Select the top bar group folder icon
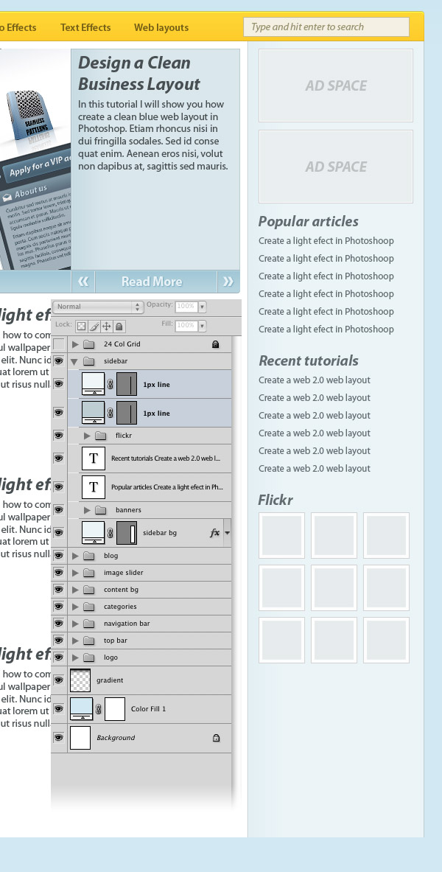Image resolution: width=442 pixels, height=872 pixels. (x=89, y=641)
